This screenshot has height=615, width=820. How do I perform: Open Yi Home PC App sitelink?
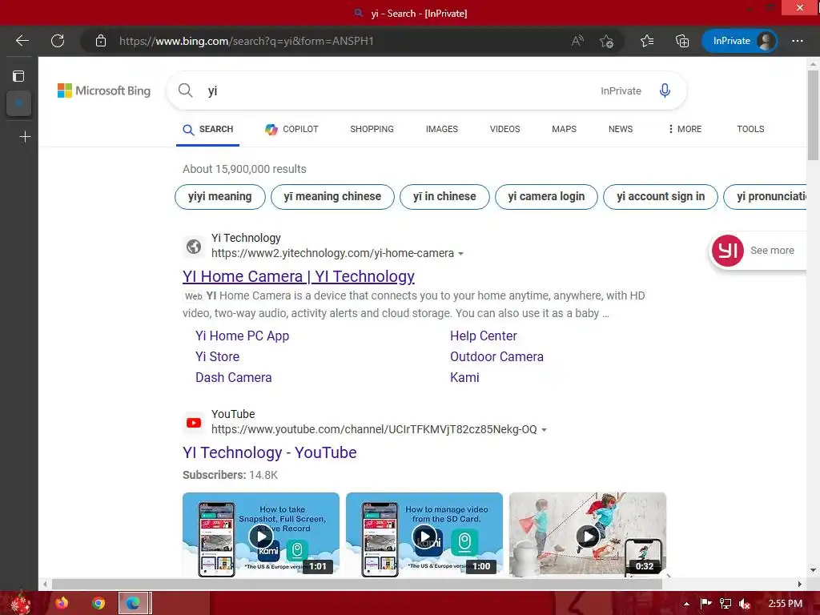click(242, 336)
